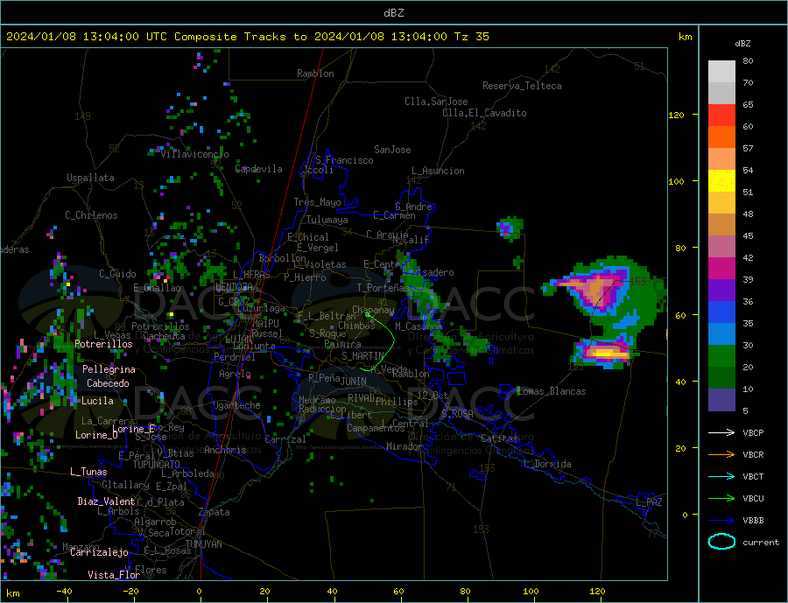Click the green VBCU arrow legend symbol
The height and width of the screenshot is (603, 788).
point(721,499)
